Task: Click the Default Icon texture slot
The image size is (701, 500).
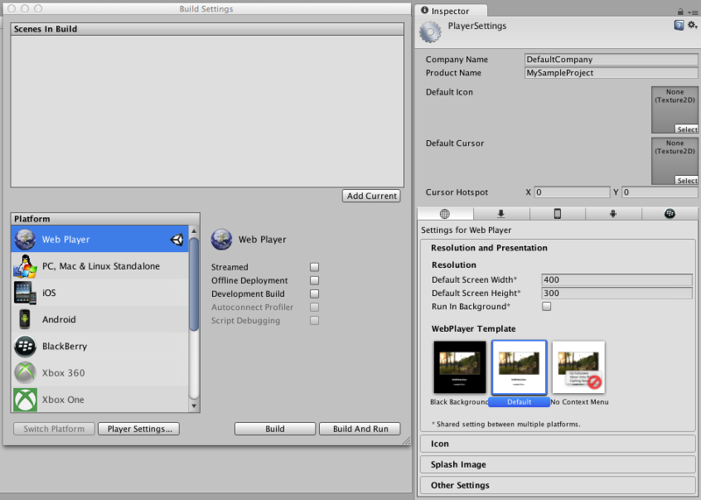Action: click(x=675, y=109)
